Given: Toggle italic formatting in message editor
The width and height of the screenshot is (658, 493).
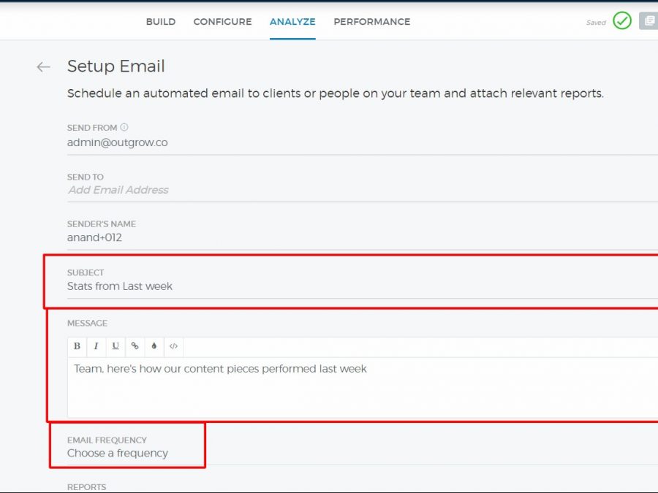Looking at the screenshot, I should point(96,346).
